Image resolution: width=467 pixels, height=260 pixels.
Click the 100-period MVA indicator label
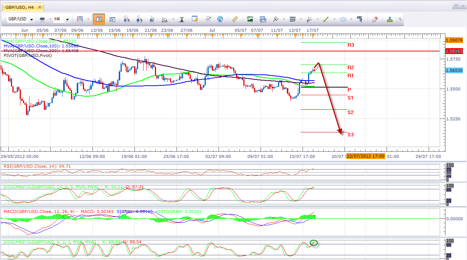pyautogui.click(x=41, y=46)
